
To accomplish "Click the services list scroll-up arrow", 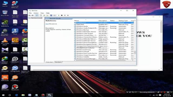I will pyautogui.click(x=135, y=20).
